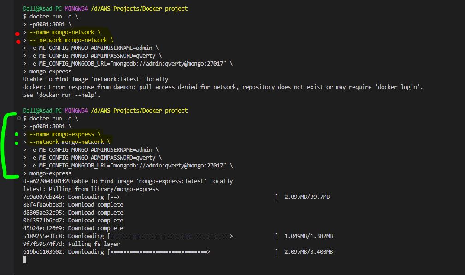Click the download progress bar for layer 7e9a007eb24b

(x=193, y=197)
